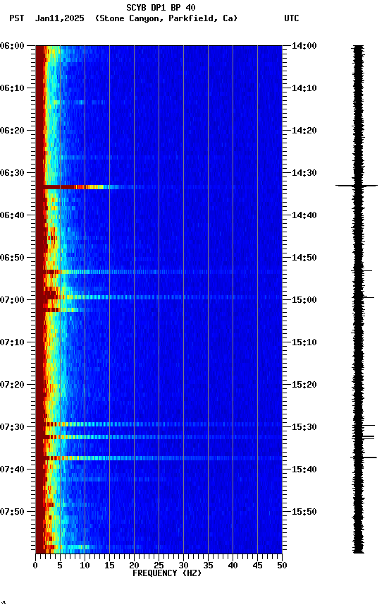The image size is (389, 610).
Task: Click the 07:00 PST time label
Action: [12, 300]
